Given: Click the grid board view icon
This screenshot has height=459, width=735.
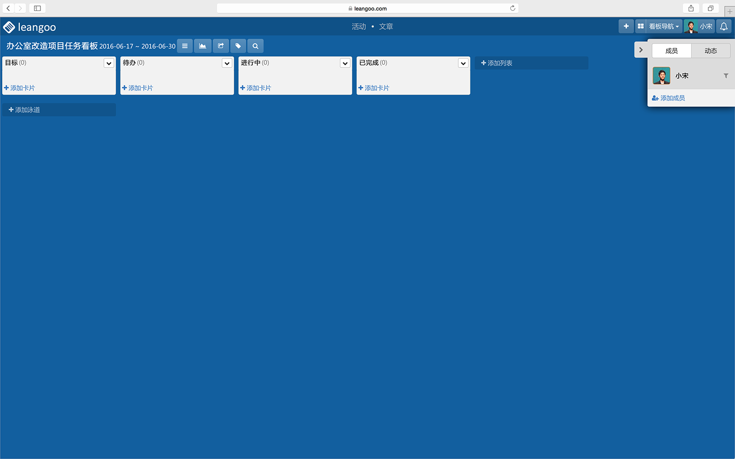Looking at the screenshot, I should click(x=640, y=26).
